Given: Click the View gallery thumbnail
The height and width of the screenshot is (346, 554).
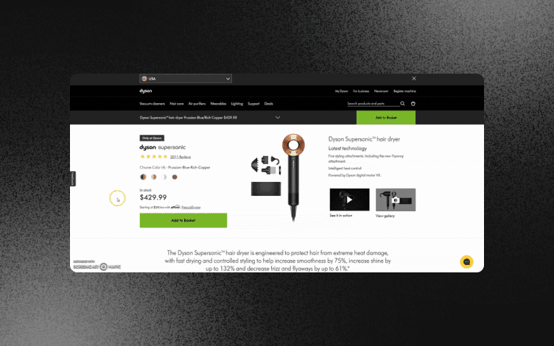Looking at the screenshot, I should 396,200.
